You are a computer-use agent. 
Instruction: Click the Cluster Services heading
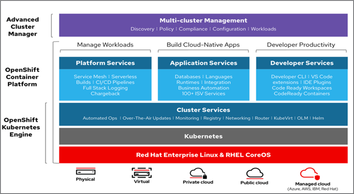coord(203,110)
